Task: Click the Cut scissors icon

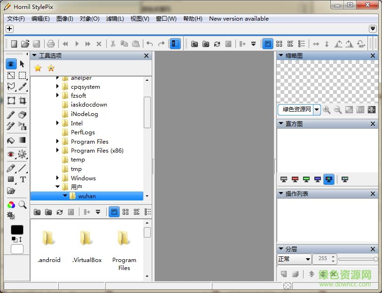Action: 113,44
